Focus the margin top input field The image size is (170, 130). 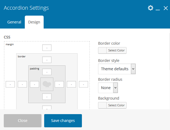click(47, 48)
